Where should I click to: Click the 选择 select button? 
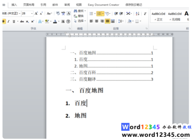(79, 21)
